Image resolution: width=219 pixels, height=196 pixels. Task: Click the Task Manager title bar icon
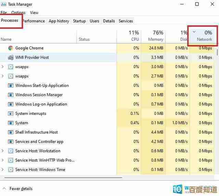point(3,4)
